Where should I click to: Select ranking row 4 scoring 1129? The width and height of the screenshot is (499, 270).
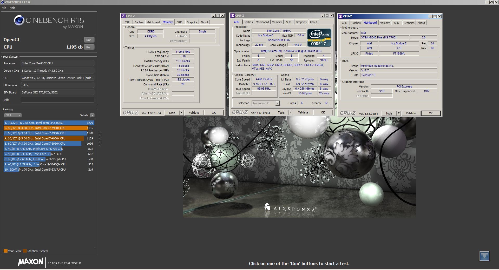click(x=49, y=138)
